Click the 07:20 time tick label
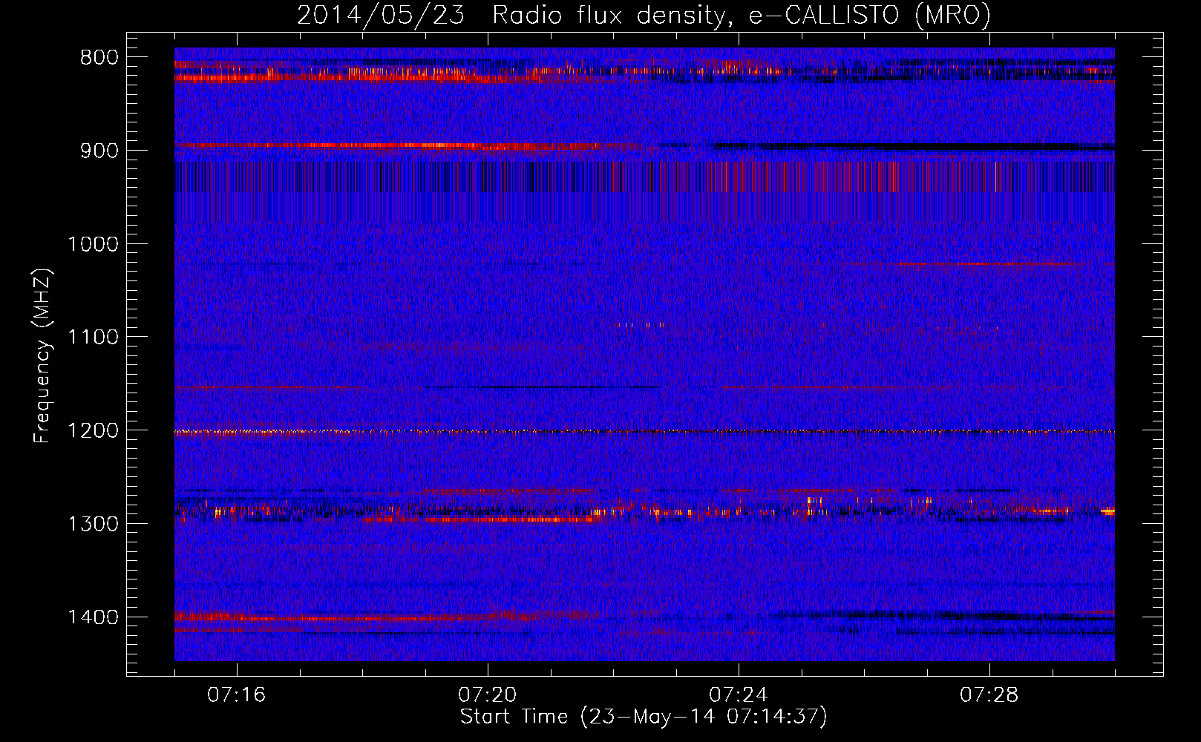The image size is (1201, 742). (x=488, y=695)
